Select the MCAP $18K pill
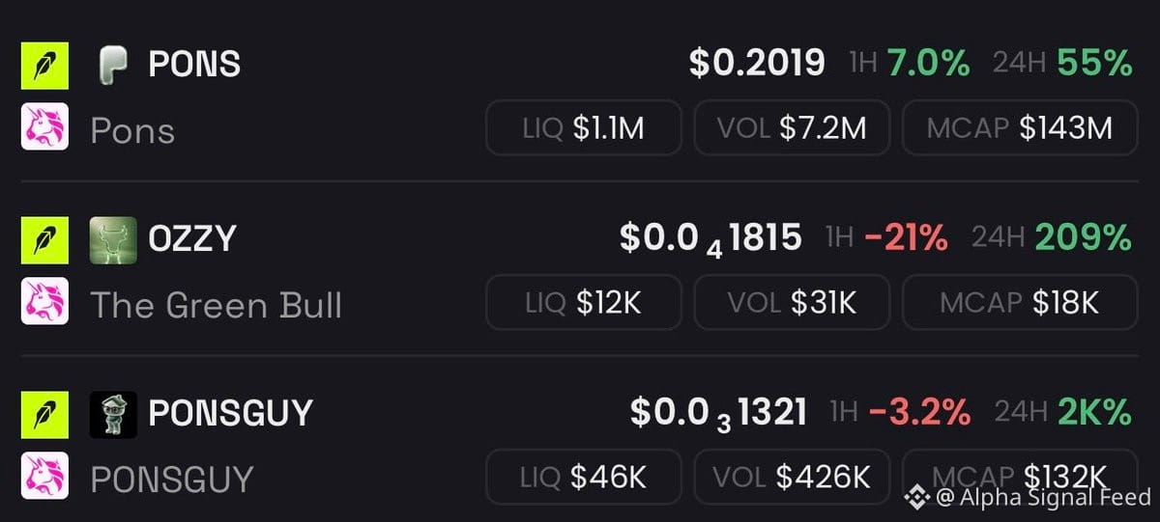Viewport: 1160px width, 522px height. (x=1020, y=302)
